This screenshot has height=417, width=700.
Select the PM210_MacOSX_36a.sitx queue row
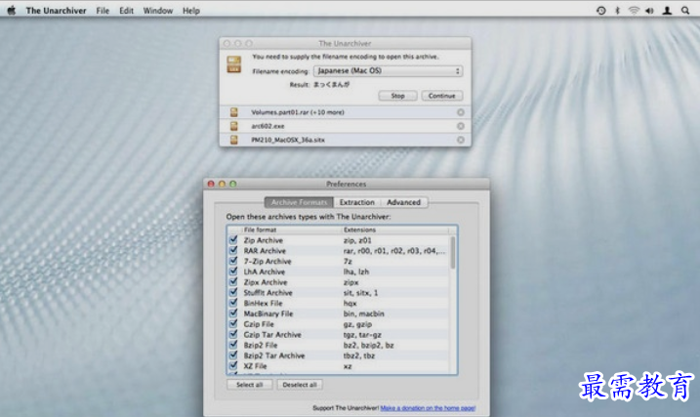coord(345,140)
